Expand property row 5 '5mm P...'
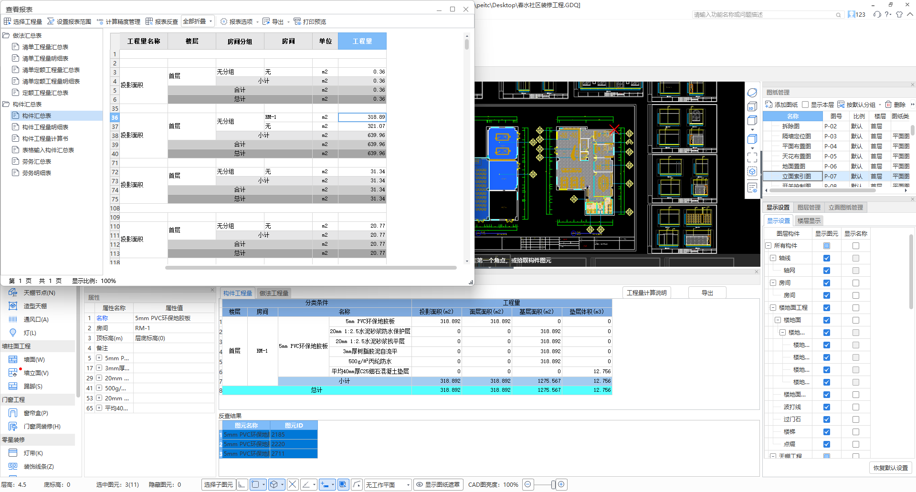This screenshot has height=492, width=916. [99, 358]
